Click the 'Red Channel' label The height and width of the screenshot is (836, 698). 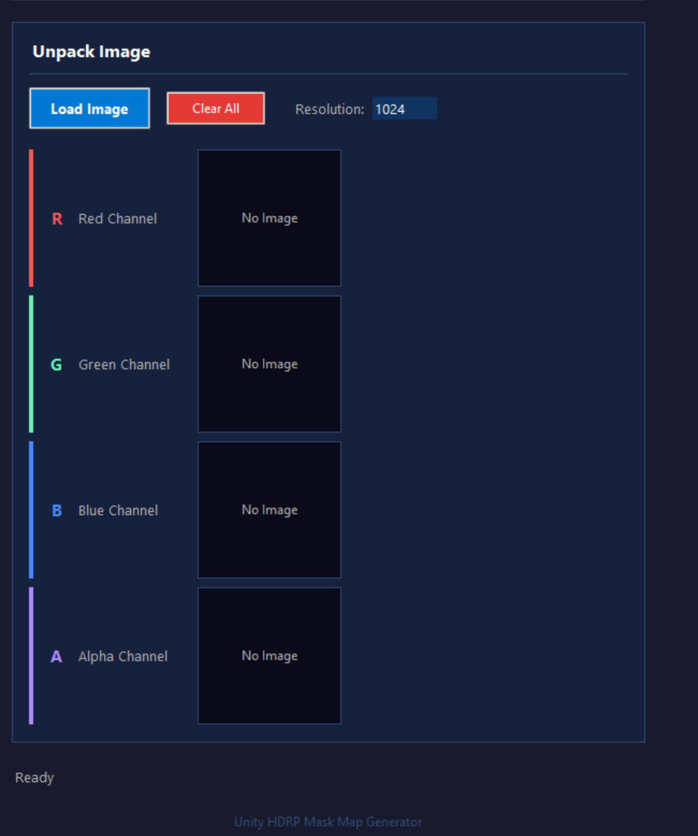click(117, 219)
